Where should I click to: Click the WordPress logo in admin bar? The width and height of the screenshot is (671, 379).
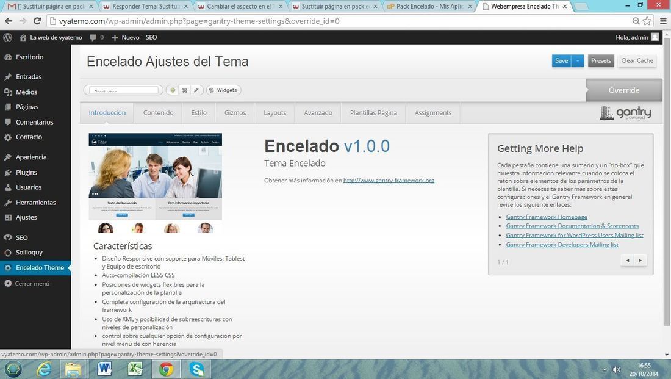[7, 38]
